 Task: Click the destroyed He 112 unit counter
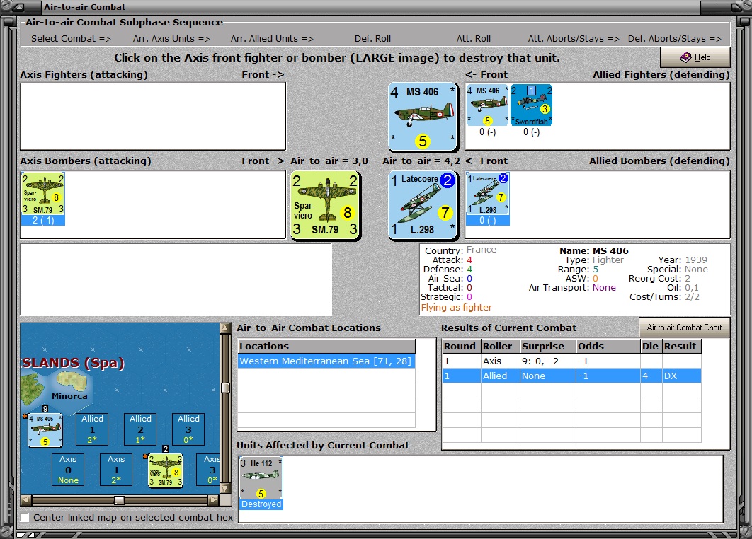pos(261,477)
